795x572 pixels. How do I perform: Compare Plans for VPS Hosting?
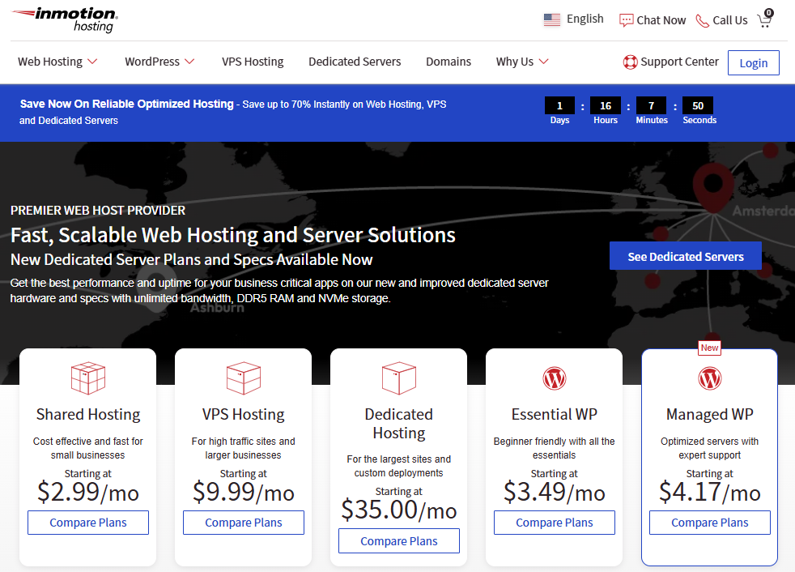[x=244, y=523]
